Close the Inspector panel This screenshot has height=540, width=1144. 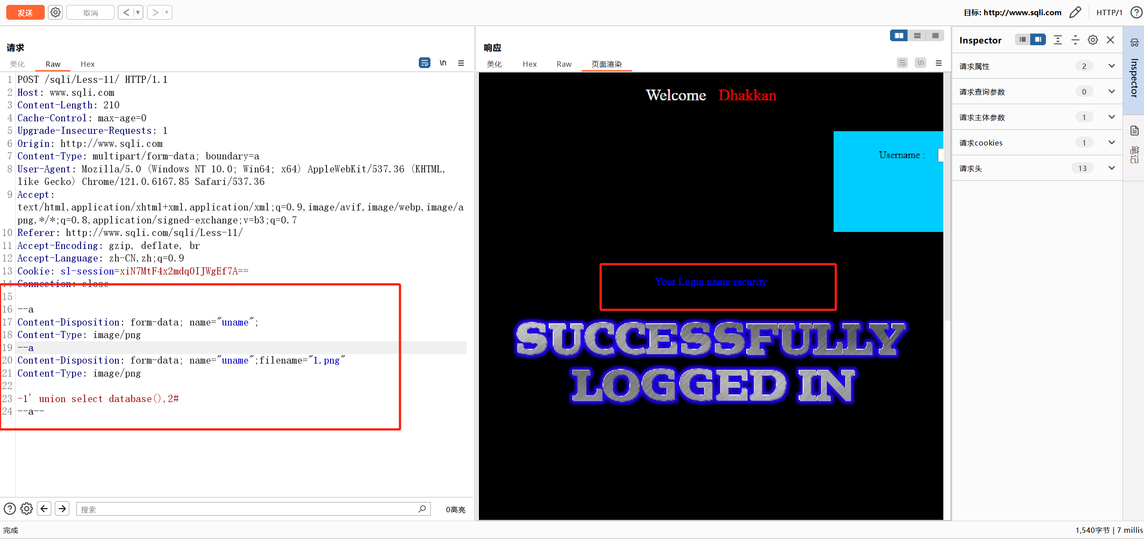(x=1110, y=40)
